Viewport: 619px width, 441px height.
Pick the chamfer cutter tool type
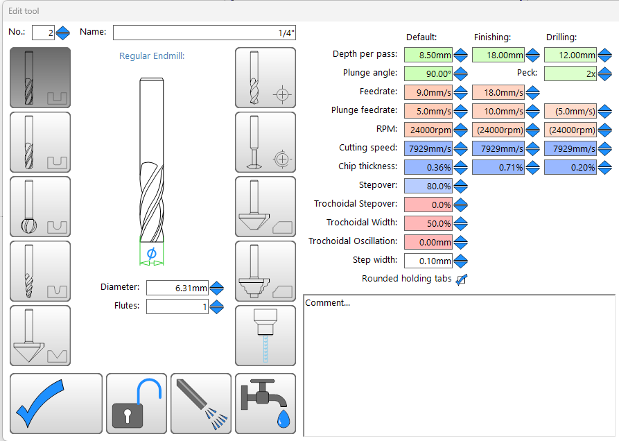(x=265, y=207)
